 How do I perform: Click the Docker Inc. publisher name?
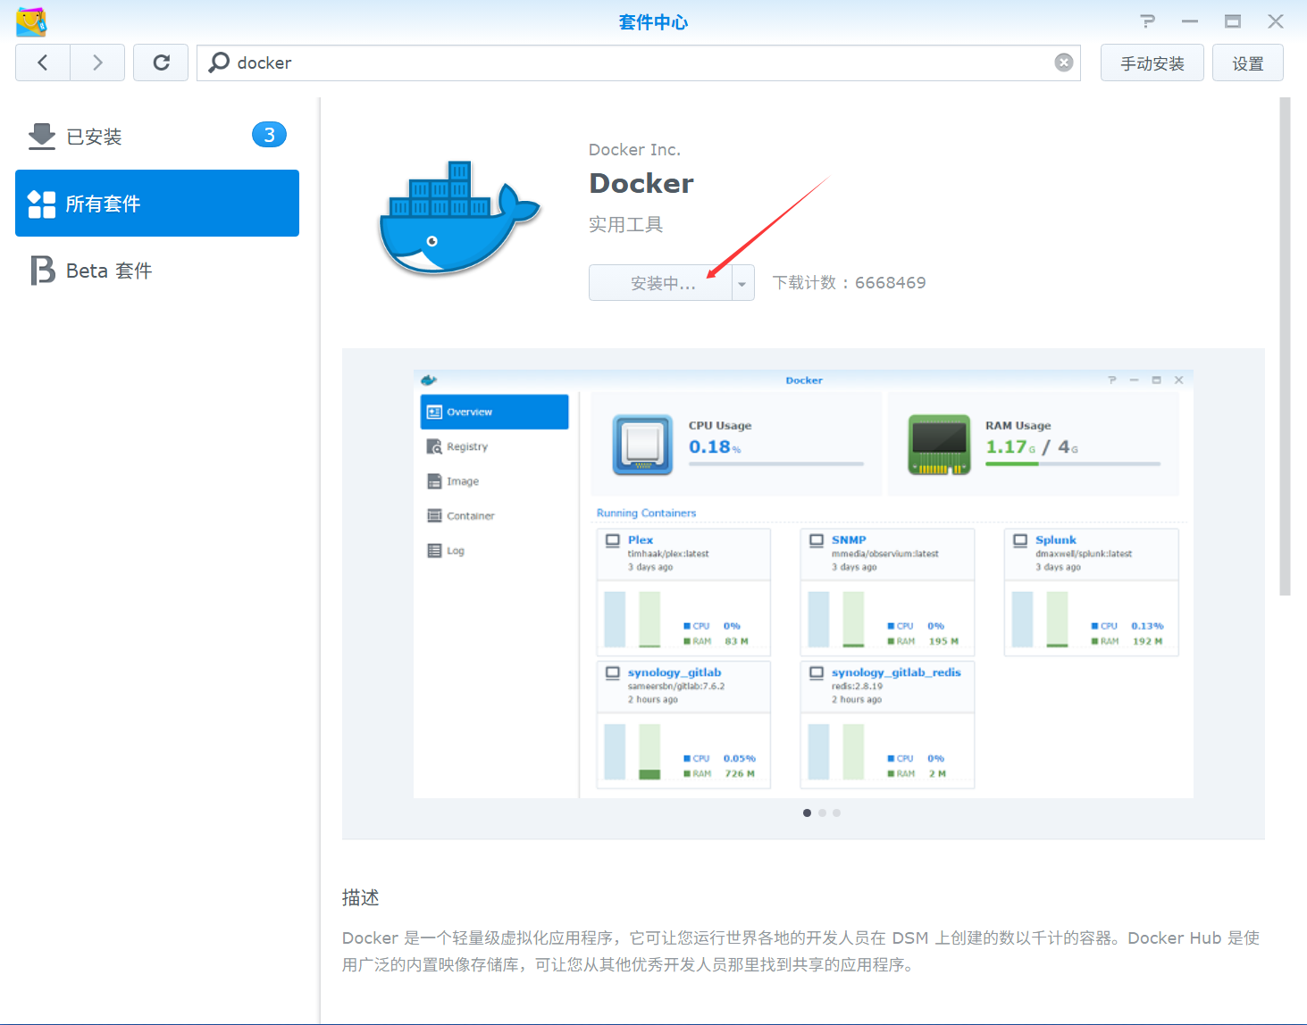coord(634,150)
